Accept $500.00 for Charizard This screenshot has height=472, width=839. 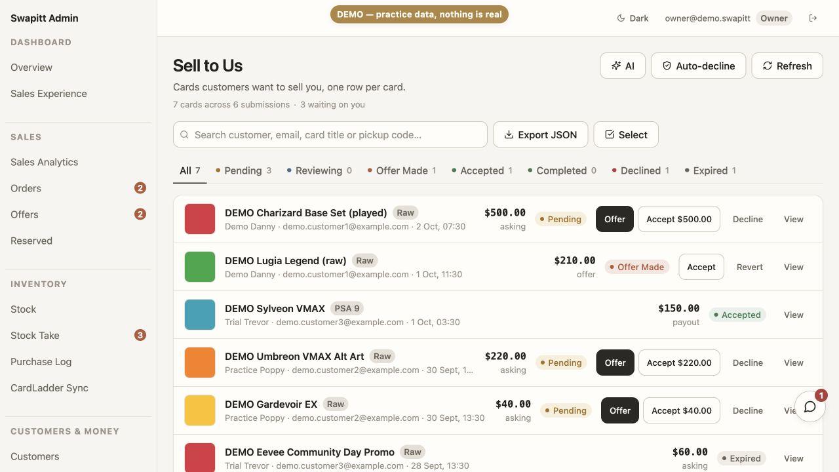click(679, 219)
